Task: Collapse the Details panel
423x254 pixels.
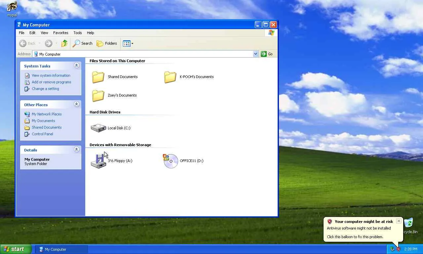Action: coord(76,149)
